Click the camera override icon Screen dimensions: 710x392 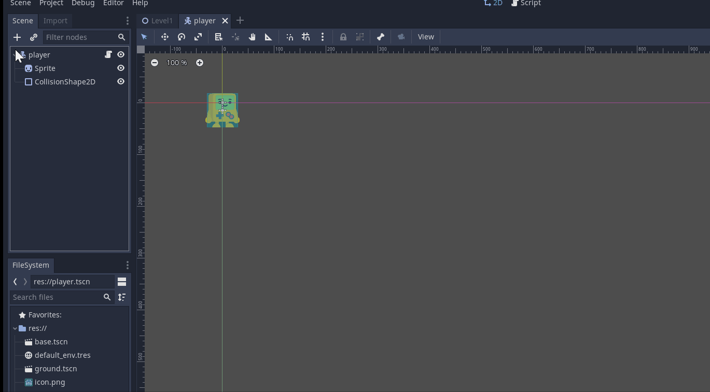pos(401,37)
